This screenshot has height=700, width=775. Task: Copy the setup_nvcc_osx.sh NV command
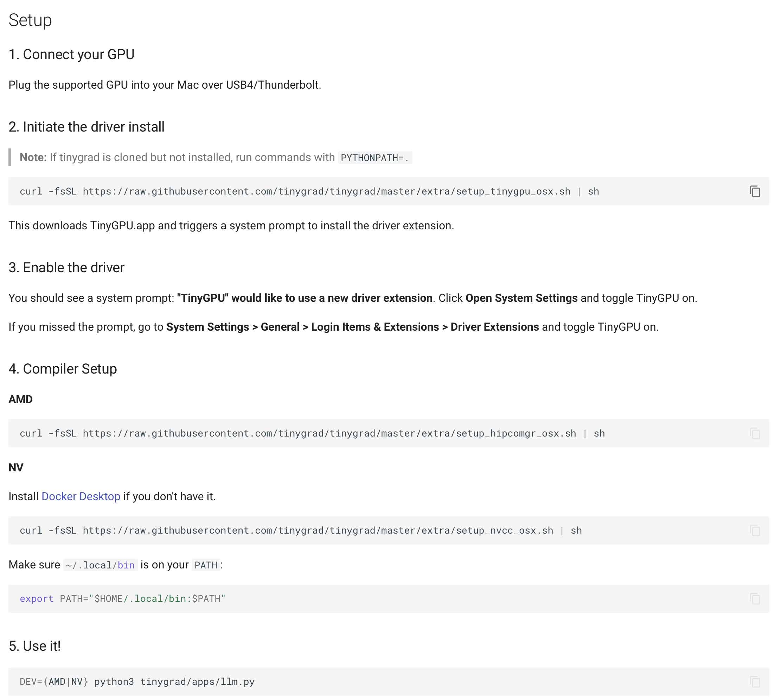tap(755, 530)
